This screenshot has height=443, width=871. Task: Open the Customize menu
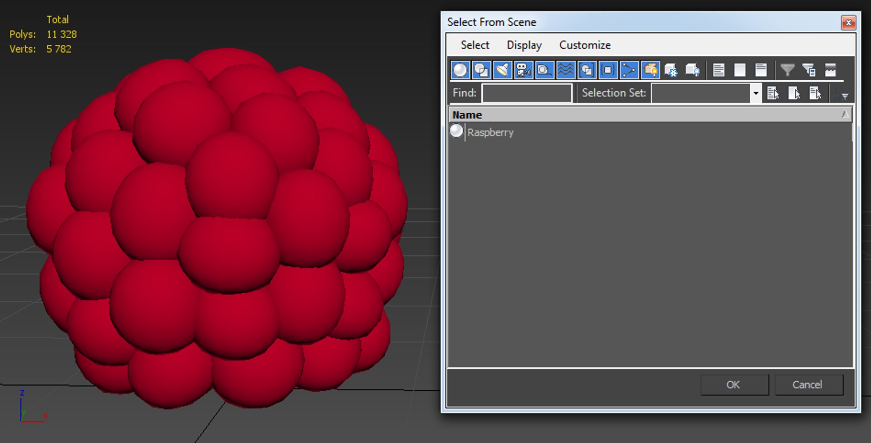[x=585, y=45]
